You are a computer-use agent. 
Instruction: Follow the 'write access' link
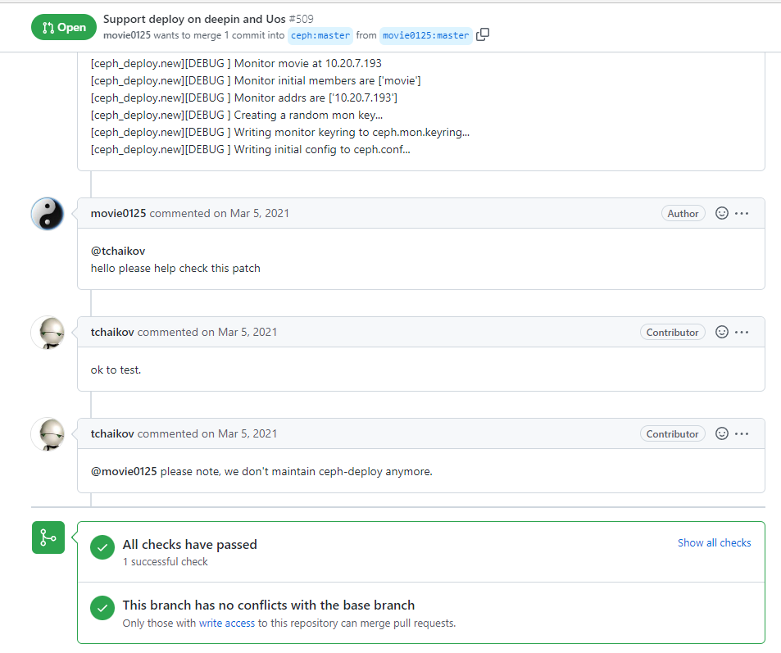tap(226, 623)
